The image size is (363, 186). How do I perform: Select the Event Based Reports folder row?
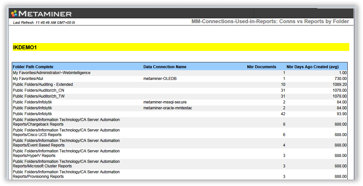coord(180,143)
